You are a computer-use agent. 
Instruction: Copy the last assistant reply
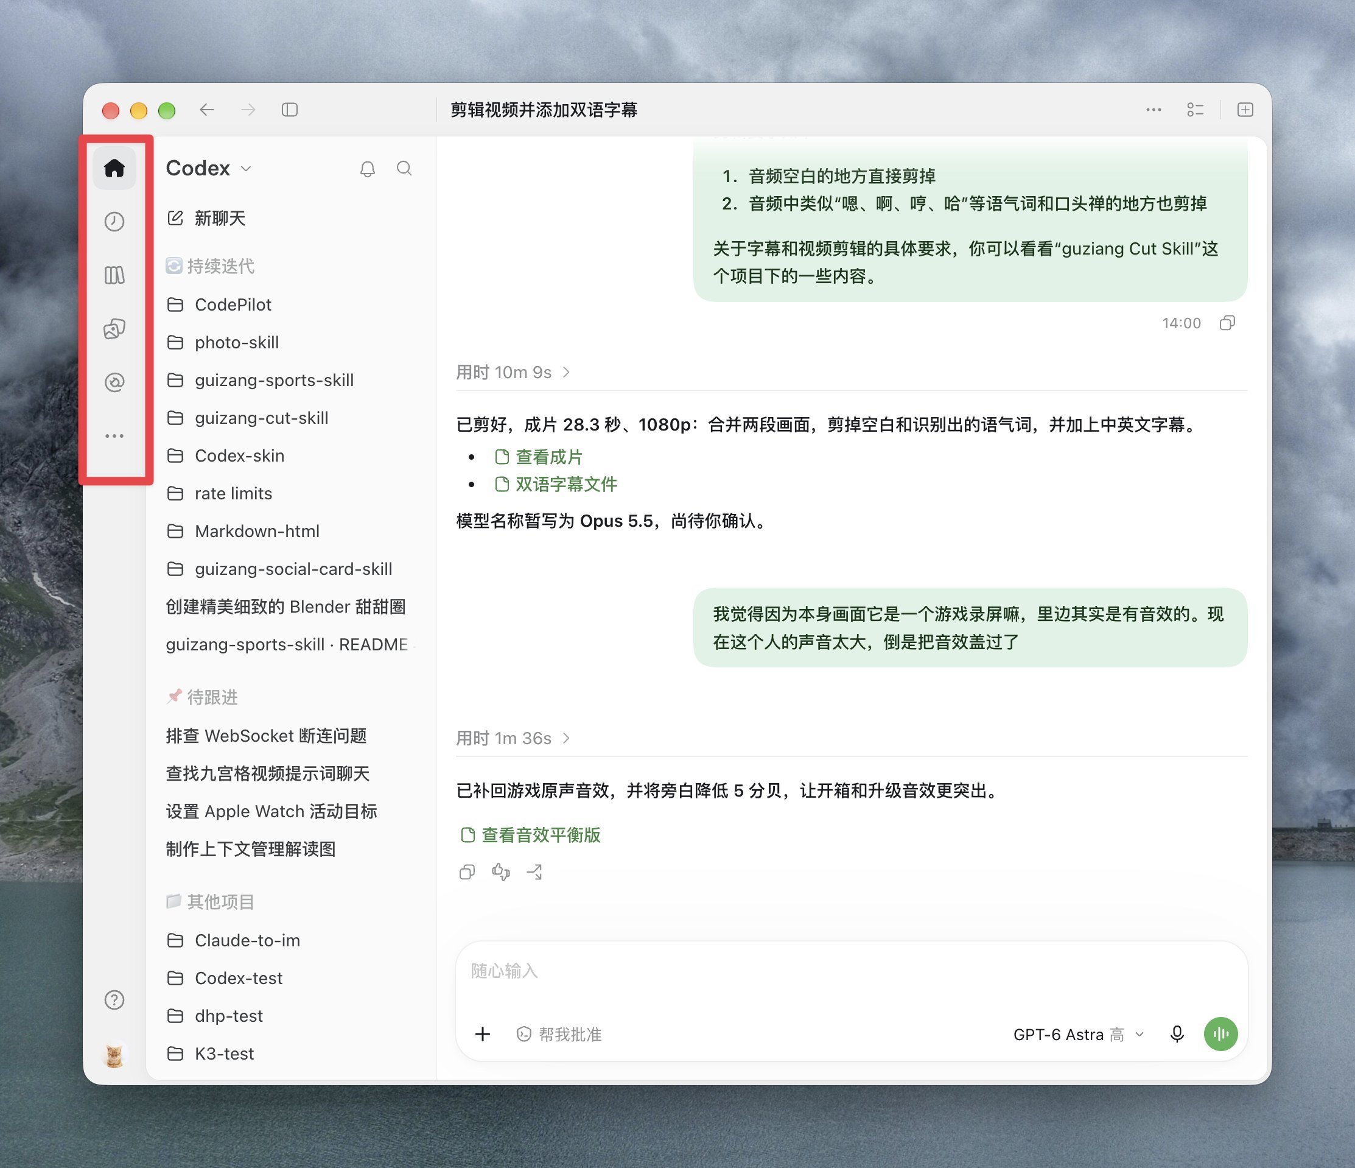coord(467,871)
